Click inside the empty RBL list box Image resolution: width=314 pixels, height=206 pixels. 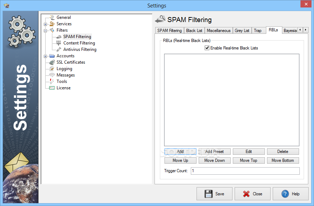232,100
